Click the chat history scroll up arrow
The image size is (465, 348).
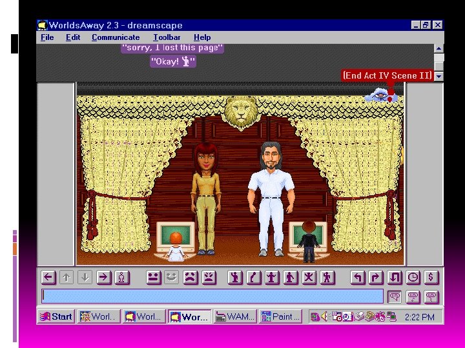(439, 48)
